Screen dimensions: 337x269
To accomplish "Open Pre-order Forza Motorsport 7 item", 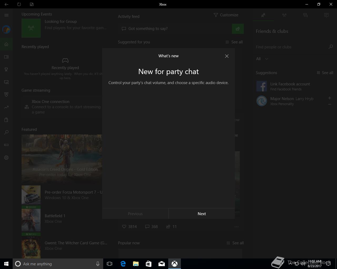I will [62, 195].
